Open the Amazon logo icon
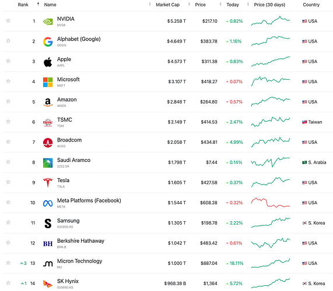 (48, 102)
